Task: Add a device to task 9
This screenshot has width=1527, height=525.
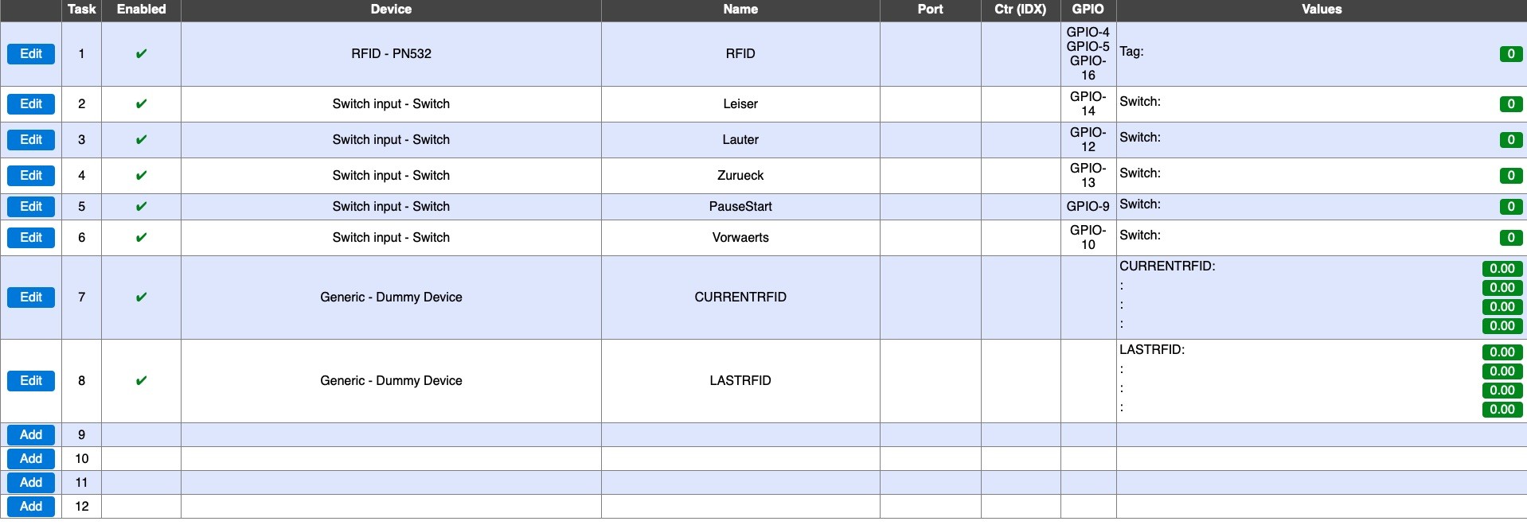Action: [31, 435]
